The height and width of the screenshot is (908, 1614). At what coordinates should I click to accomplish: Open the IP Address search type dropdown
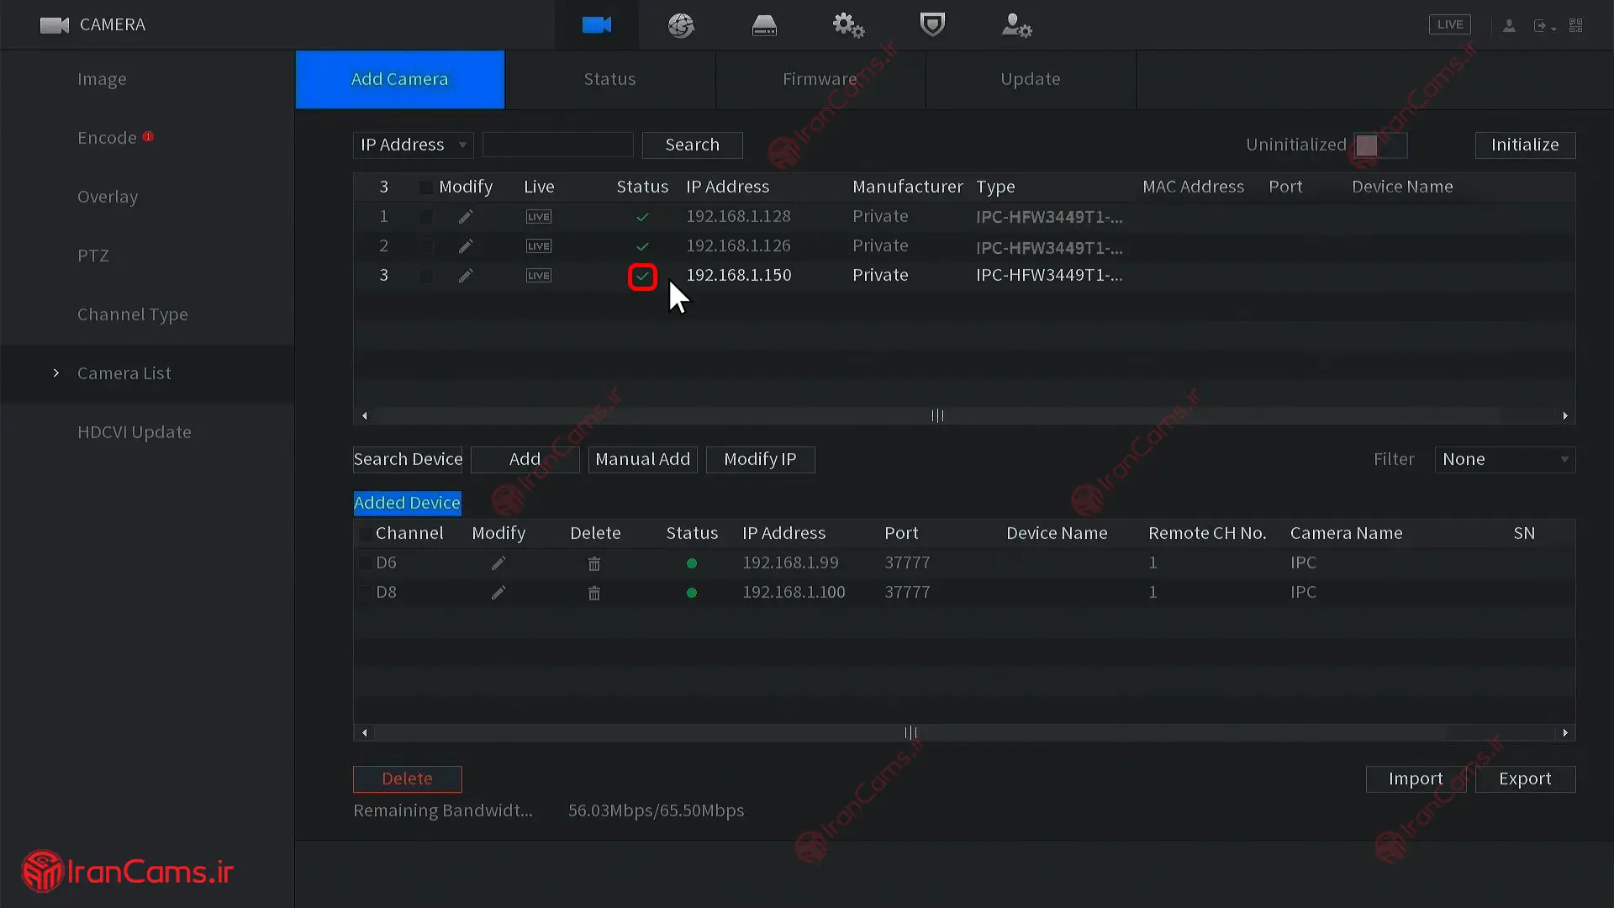coord(413,145)
